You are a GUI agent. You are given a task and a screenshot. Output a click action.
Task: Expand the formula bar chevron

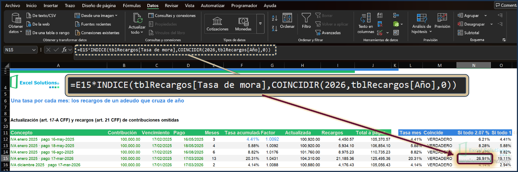point(70,50)
